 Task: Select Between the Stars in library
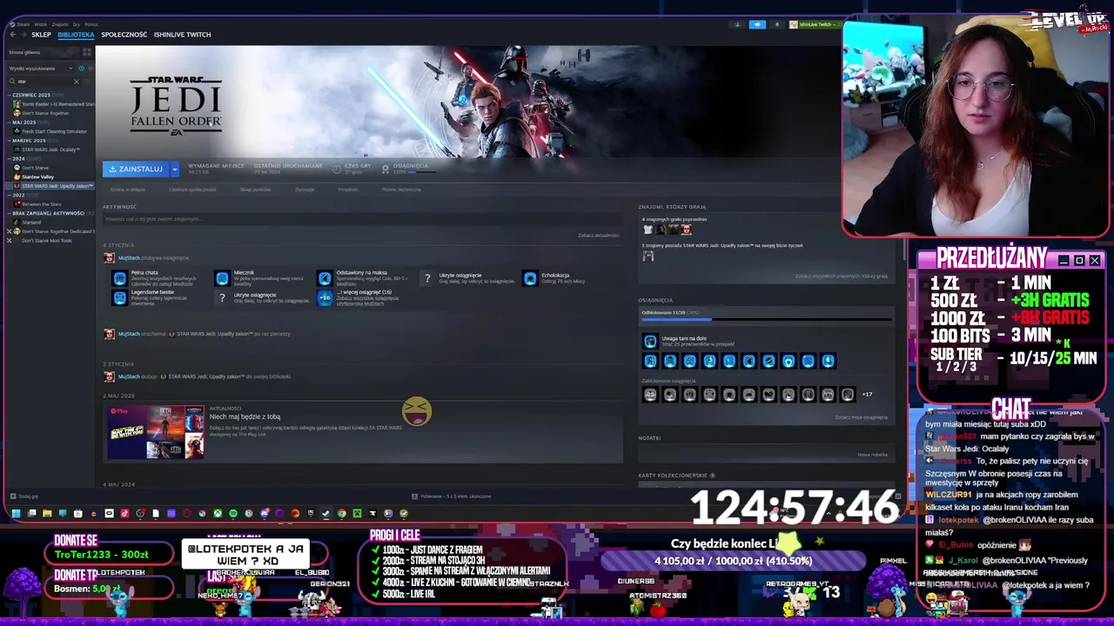click(39, 204)
